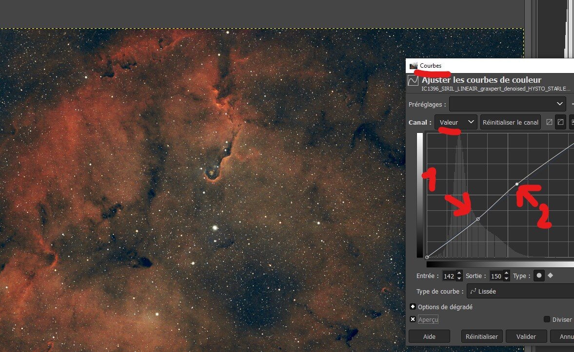Select the lower-left curve control point

pos(427,258)
